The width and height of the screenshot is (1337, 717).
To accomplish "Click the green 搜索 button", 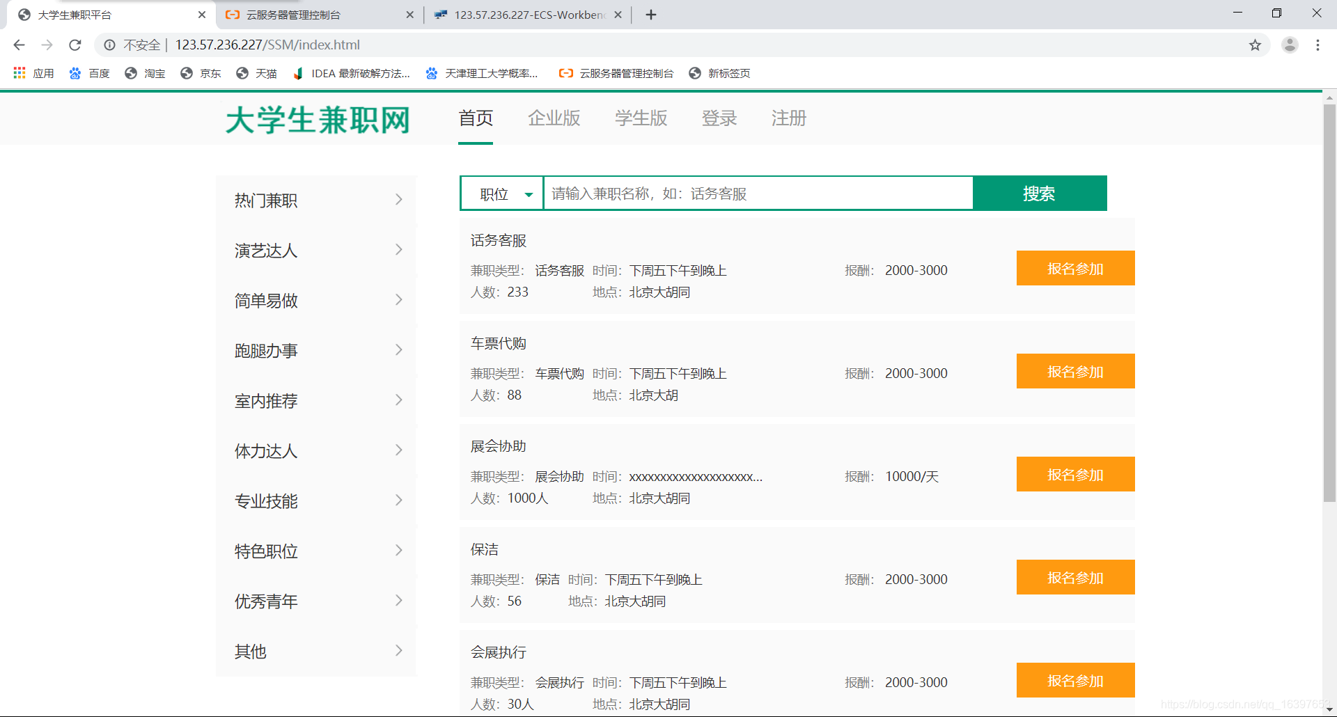I will 1039,194.
